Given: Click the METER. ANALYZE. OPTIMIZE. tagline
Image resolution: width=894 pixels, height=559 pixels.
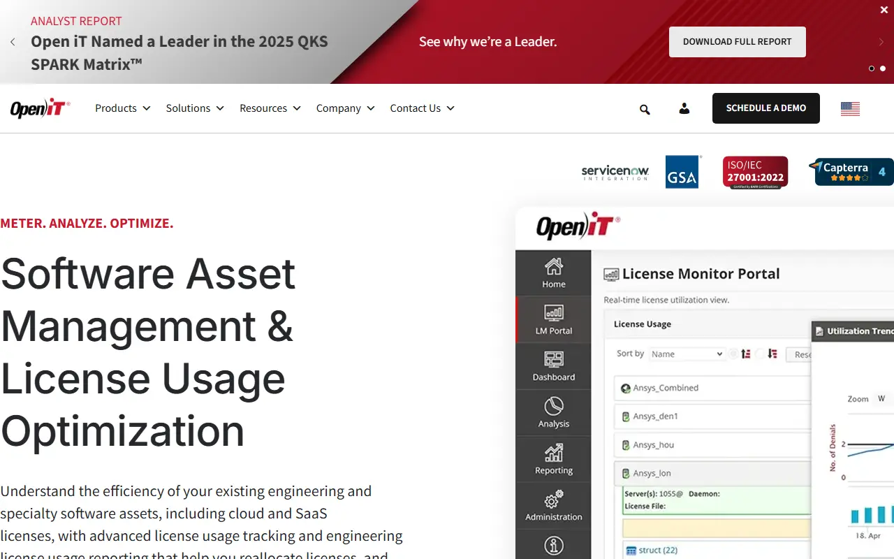Looking at the screenshot, I should point(87,224).
